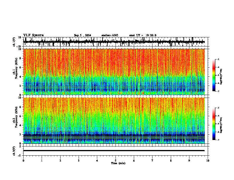The height and width of the screenshot is (180, 234).
Task: Click the "5" minute tick on time axis
Action: coord(116,161)
